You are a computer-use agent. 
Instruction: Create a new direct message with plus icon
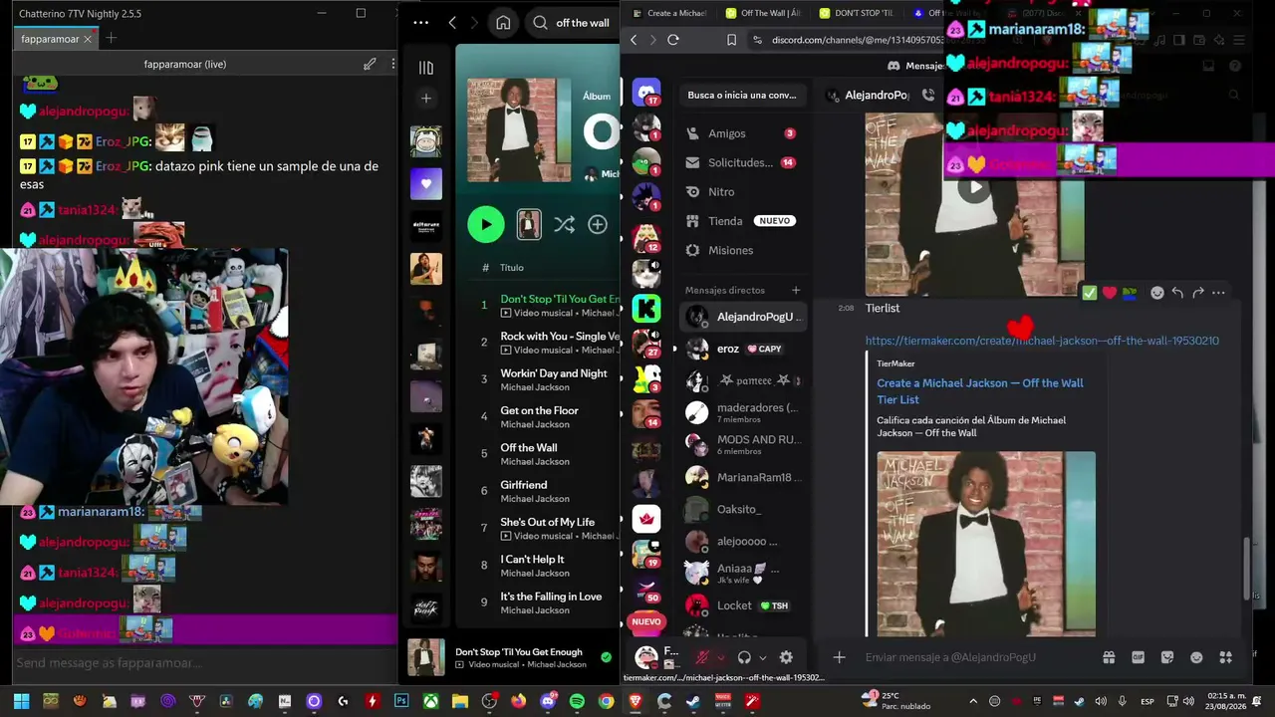click(795, 290)
